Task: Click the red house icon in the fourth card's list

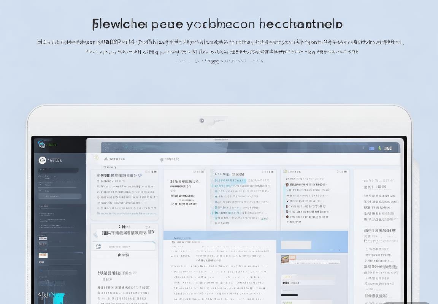Action: pos(287,216)
